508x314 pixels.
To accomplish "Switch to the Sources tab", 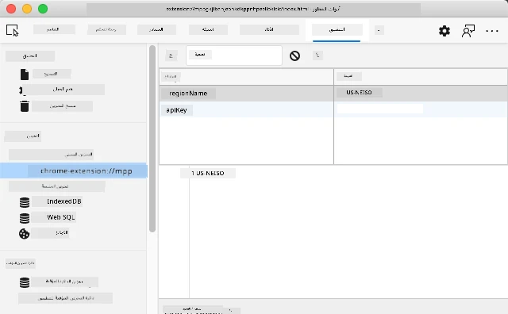I will point(156,29).
